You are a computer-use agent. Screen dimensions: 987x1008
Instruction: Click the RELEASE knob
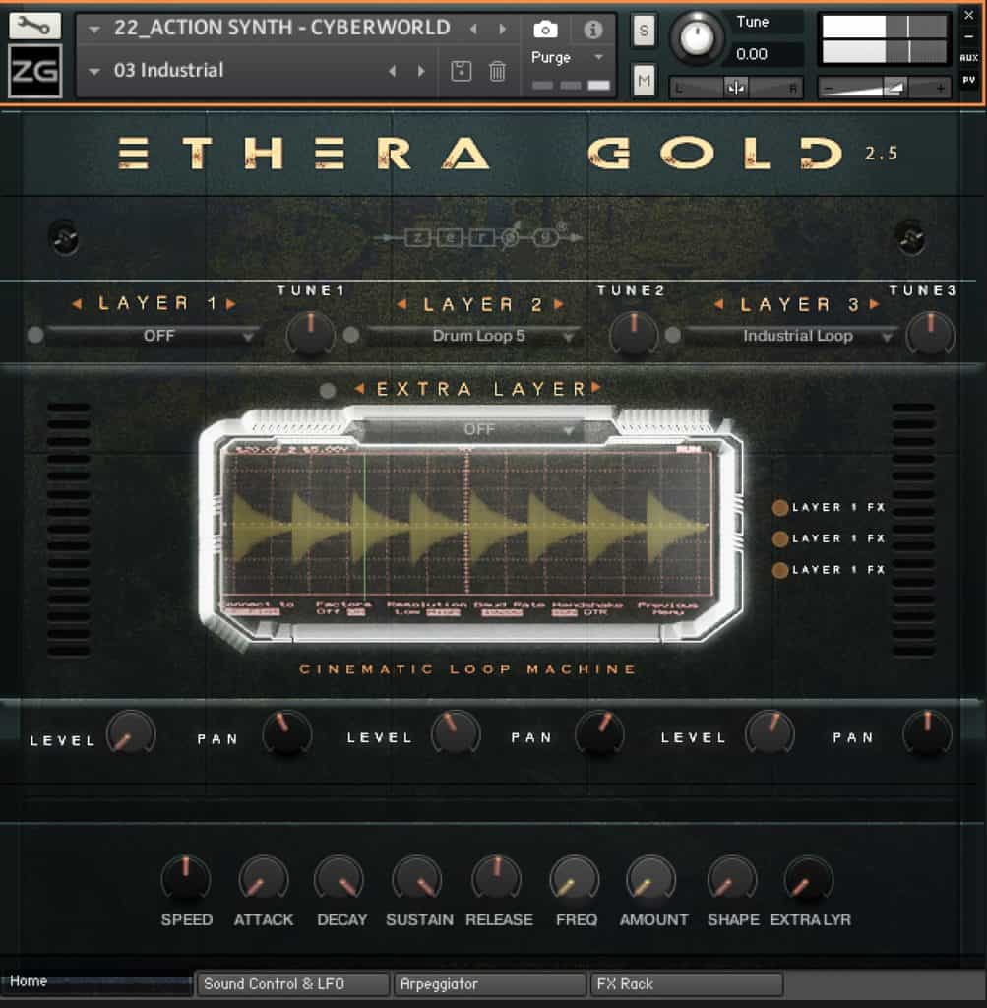click(496, 878)
